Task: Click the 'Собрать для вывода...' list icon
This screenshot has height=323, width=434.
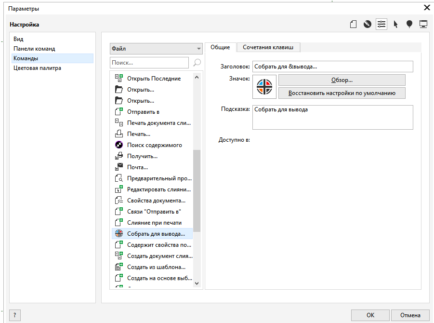Action: click(x=119, y=233)
